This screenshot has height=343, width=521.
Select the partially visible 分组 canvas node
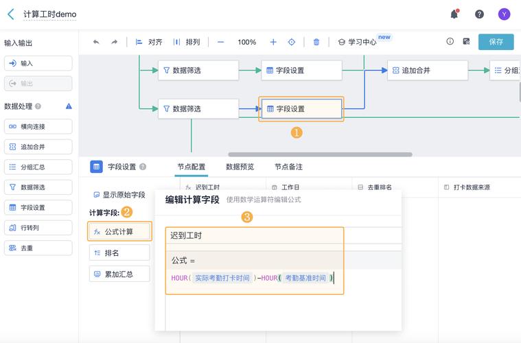tap(505, 71)
